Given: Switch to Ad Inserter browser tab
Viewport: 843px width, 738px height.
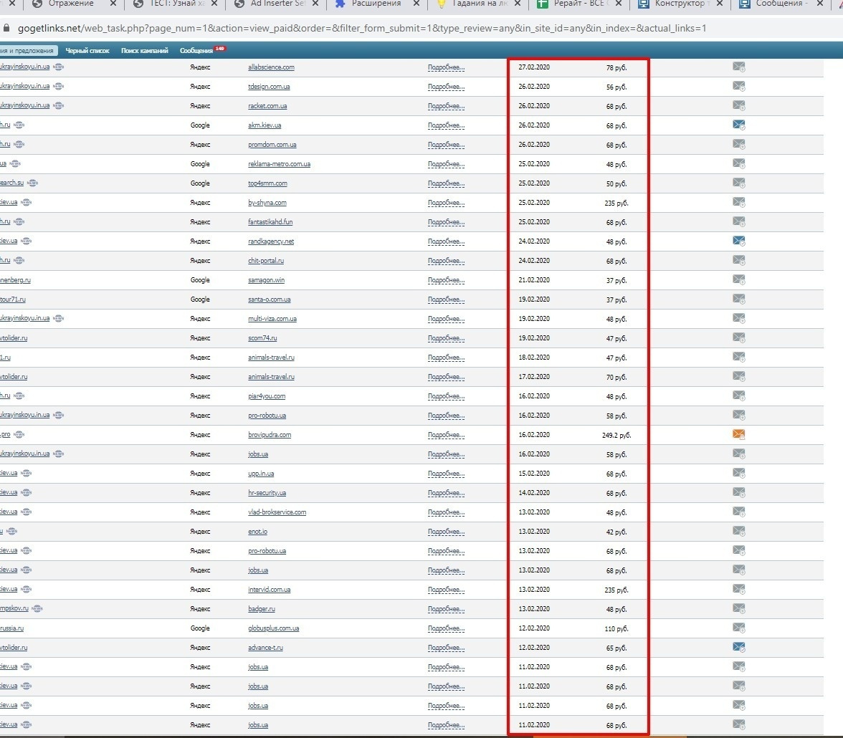Looking at the screenshot, I should (277, 4).
